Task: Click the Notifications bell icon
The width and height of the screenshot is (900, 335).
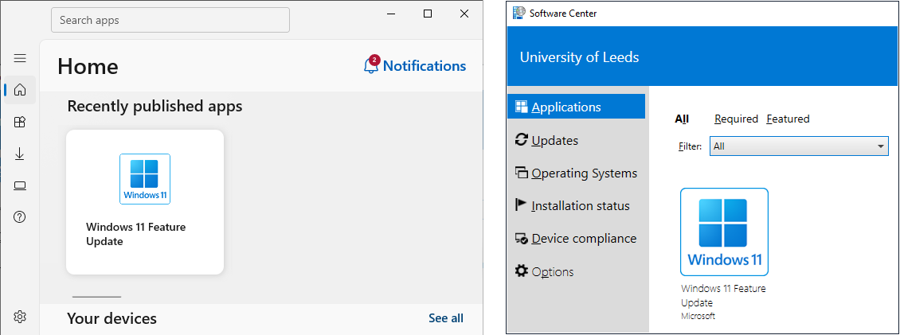Action: 371,66
